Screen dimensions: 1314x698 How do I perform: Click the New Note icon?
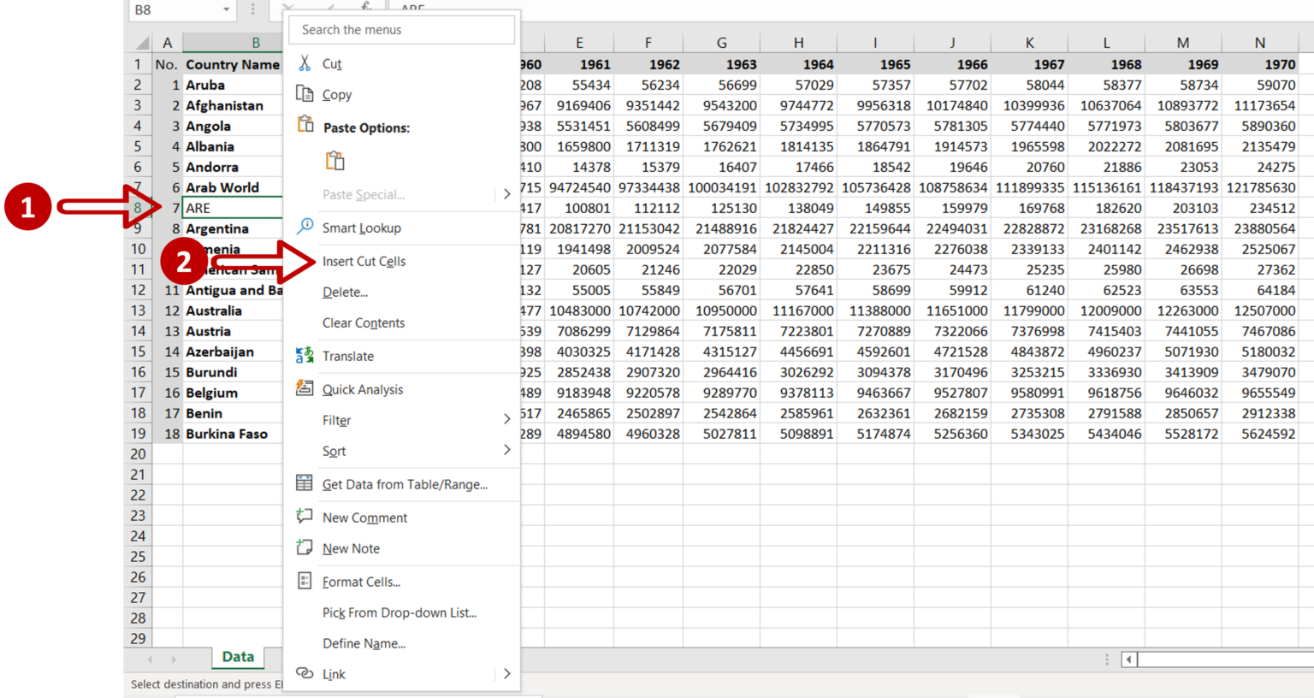coord(304,547)
